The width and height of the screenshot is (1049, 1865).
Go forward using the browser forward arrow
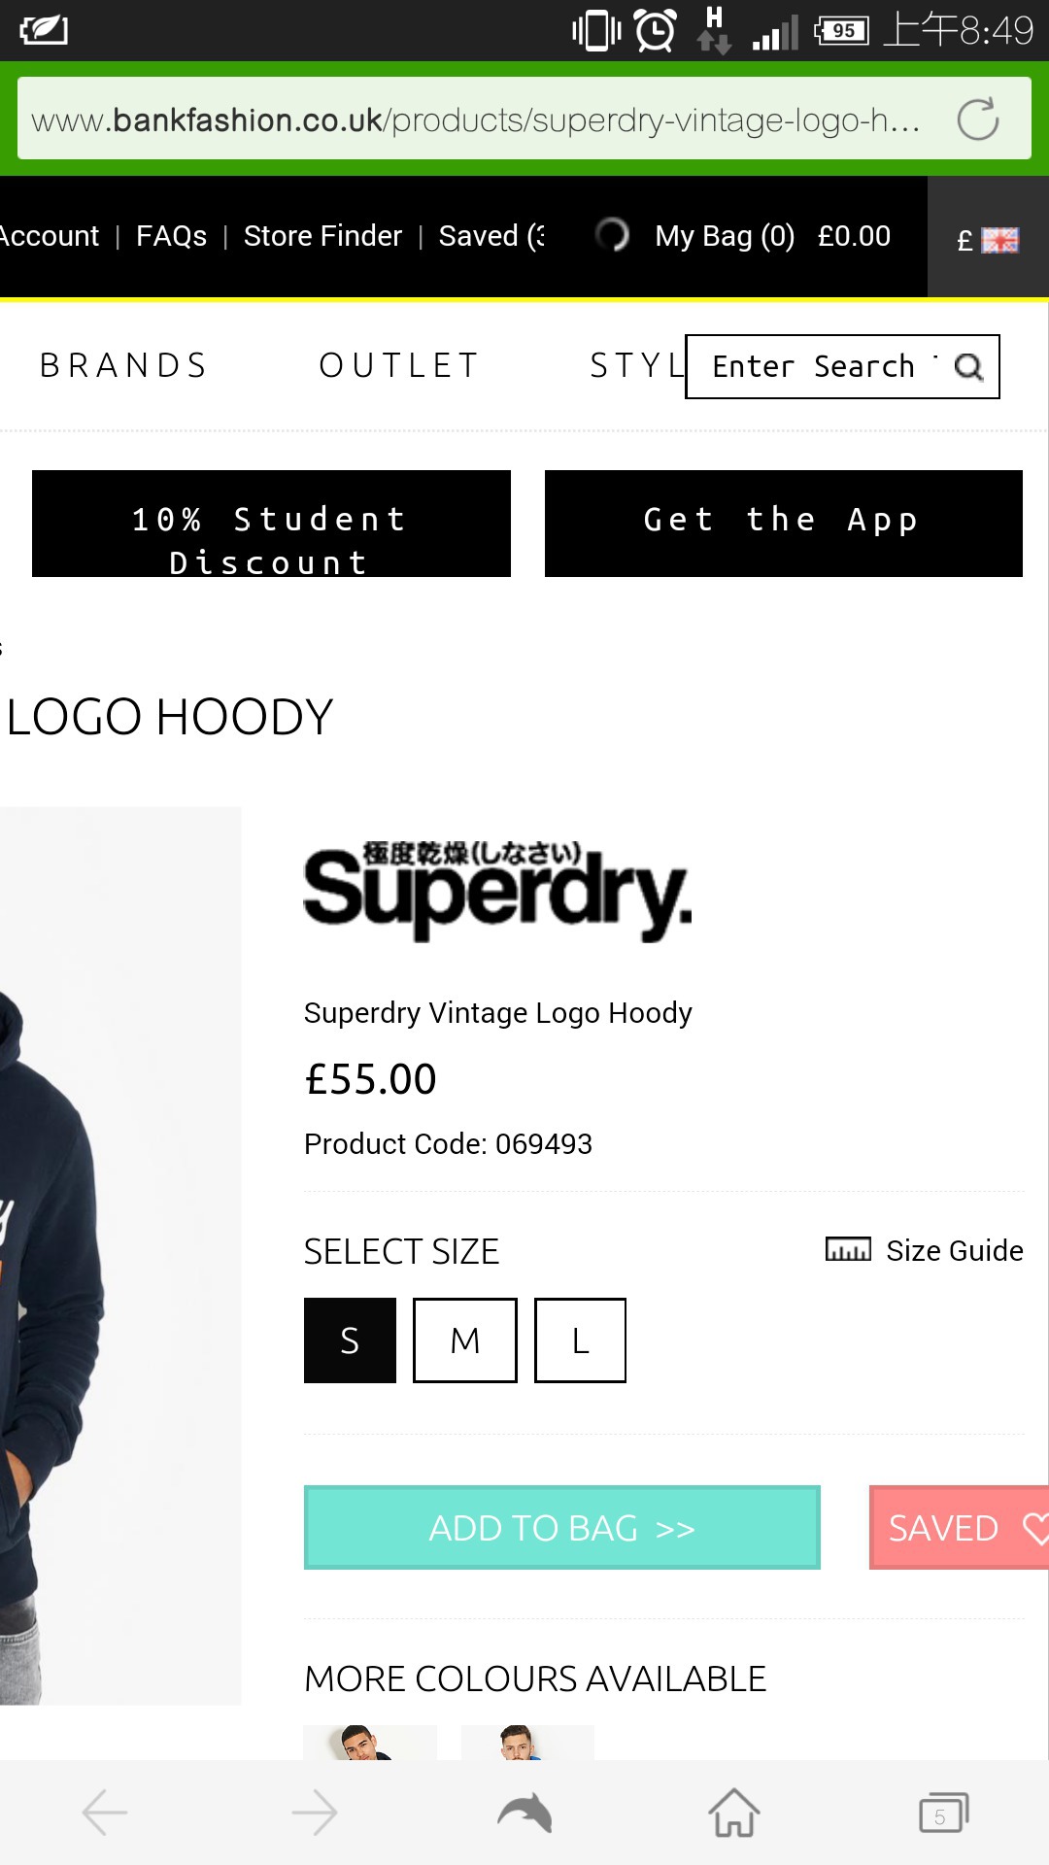coord(315,1813)
